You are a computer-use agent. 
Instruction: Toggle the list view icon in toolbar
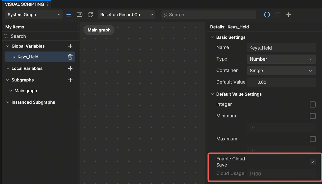(x=69, y=15)
